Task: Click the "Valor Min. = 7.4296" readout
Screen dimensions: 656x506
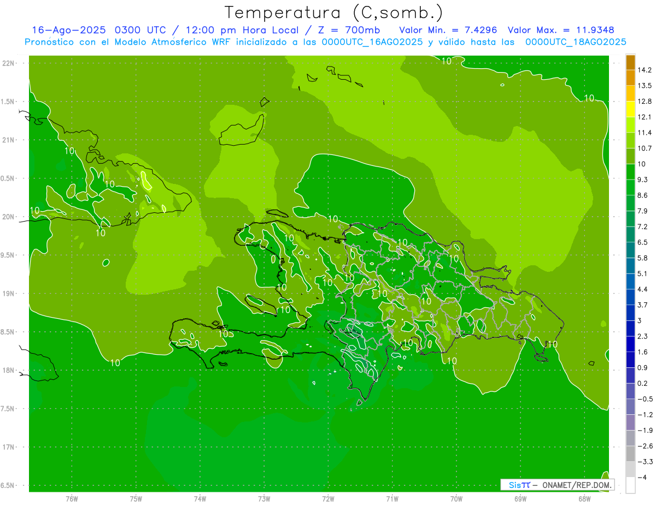Action: click(x=448, y=30)
